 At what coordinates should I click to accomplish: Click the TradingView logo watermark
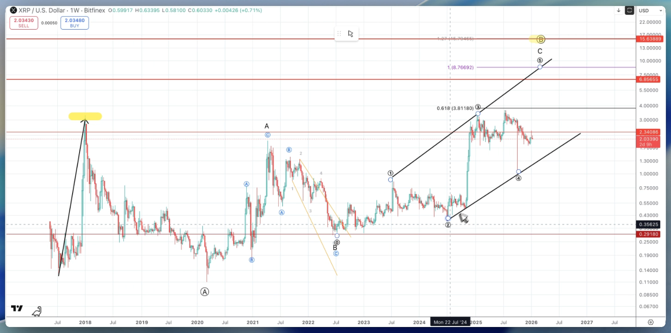(18, 308)
